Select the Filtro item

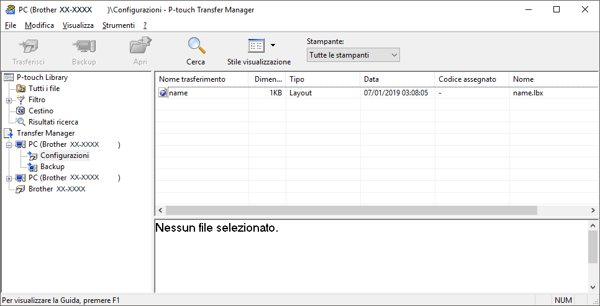click(x=37, y=100)
